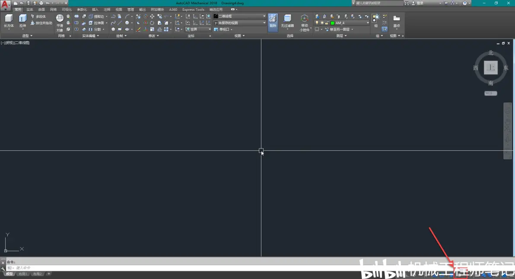Screen dimensions: 515x279
Task: Click the viewport label [-][俯视][二维线框]
Action: tap(15, 43)
